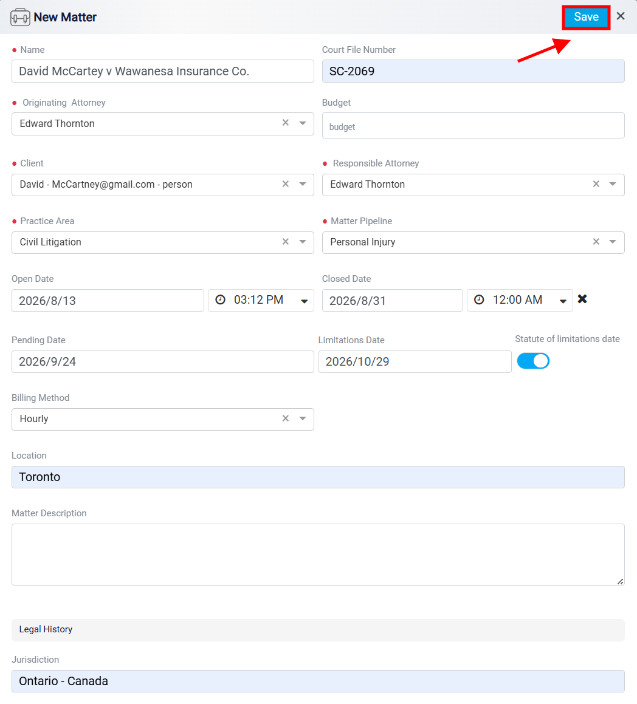The height and width of the screenshot is (704, 637).
Task: Click the briefcase icon beside New Matter
Action: click(x=20, y=17)
